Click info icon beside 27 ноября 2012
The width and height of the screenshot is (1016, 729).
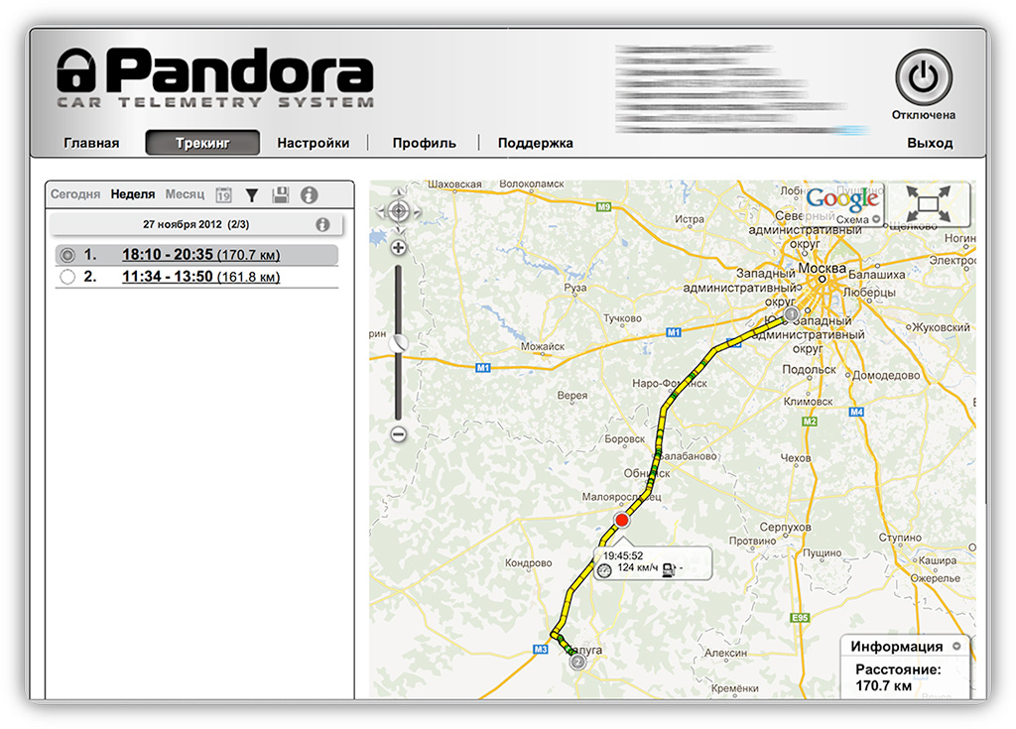(322, 224)
